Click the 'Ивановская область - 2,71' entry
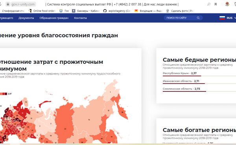The height and width of the screenshot is (145, 236). [181, 81]
